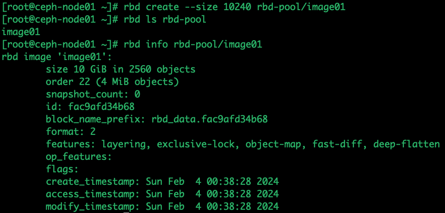The height and width of the screenshot is (213, 445).
Task: Click the modify_timestamp line
Action: 162,207
